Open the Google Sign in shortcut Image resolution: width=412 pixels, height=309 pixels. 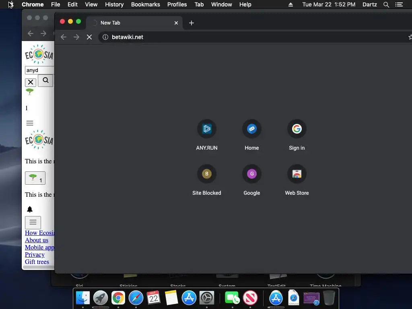pyautogui.click(x=297, y=135)
